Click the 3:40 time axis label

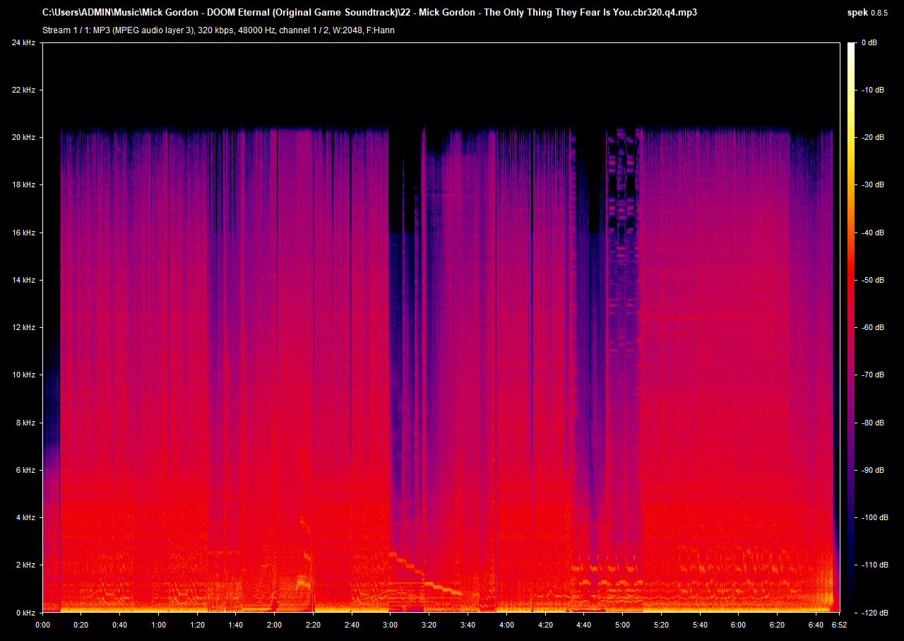point(467,625)
